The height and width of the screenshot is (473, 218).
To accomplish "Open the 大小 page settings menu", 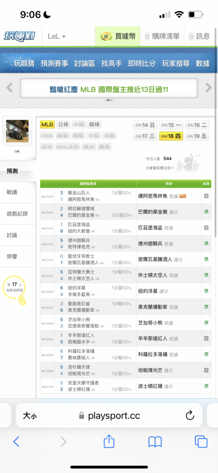I will tap(30, 416).
